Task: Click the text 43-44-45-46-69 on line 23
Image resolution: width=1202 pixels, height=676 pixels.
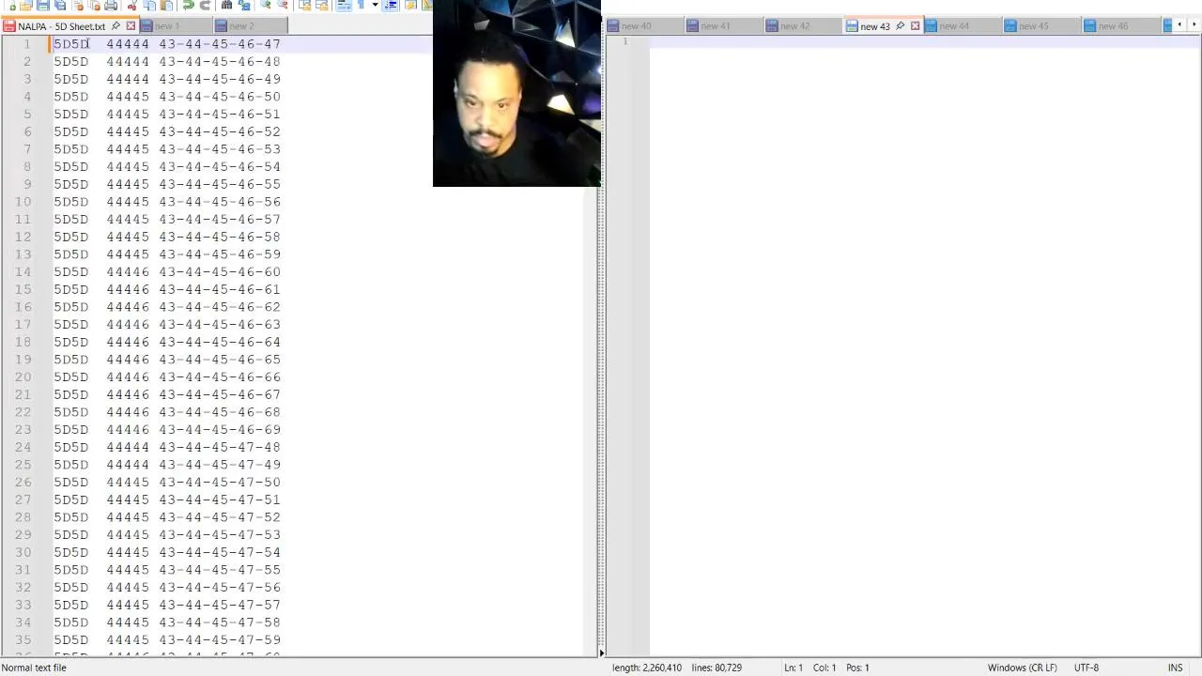Action: tap(220, 430)
